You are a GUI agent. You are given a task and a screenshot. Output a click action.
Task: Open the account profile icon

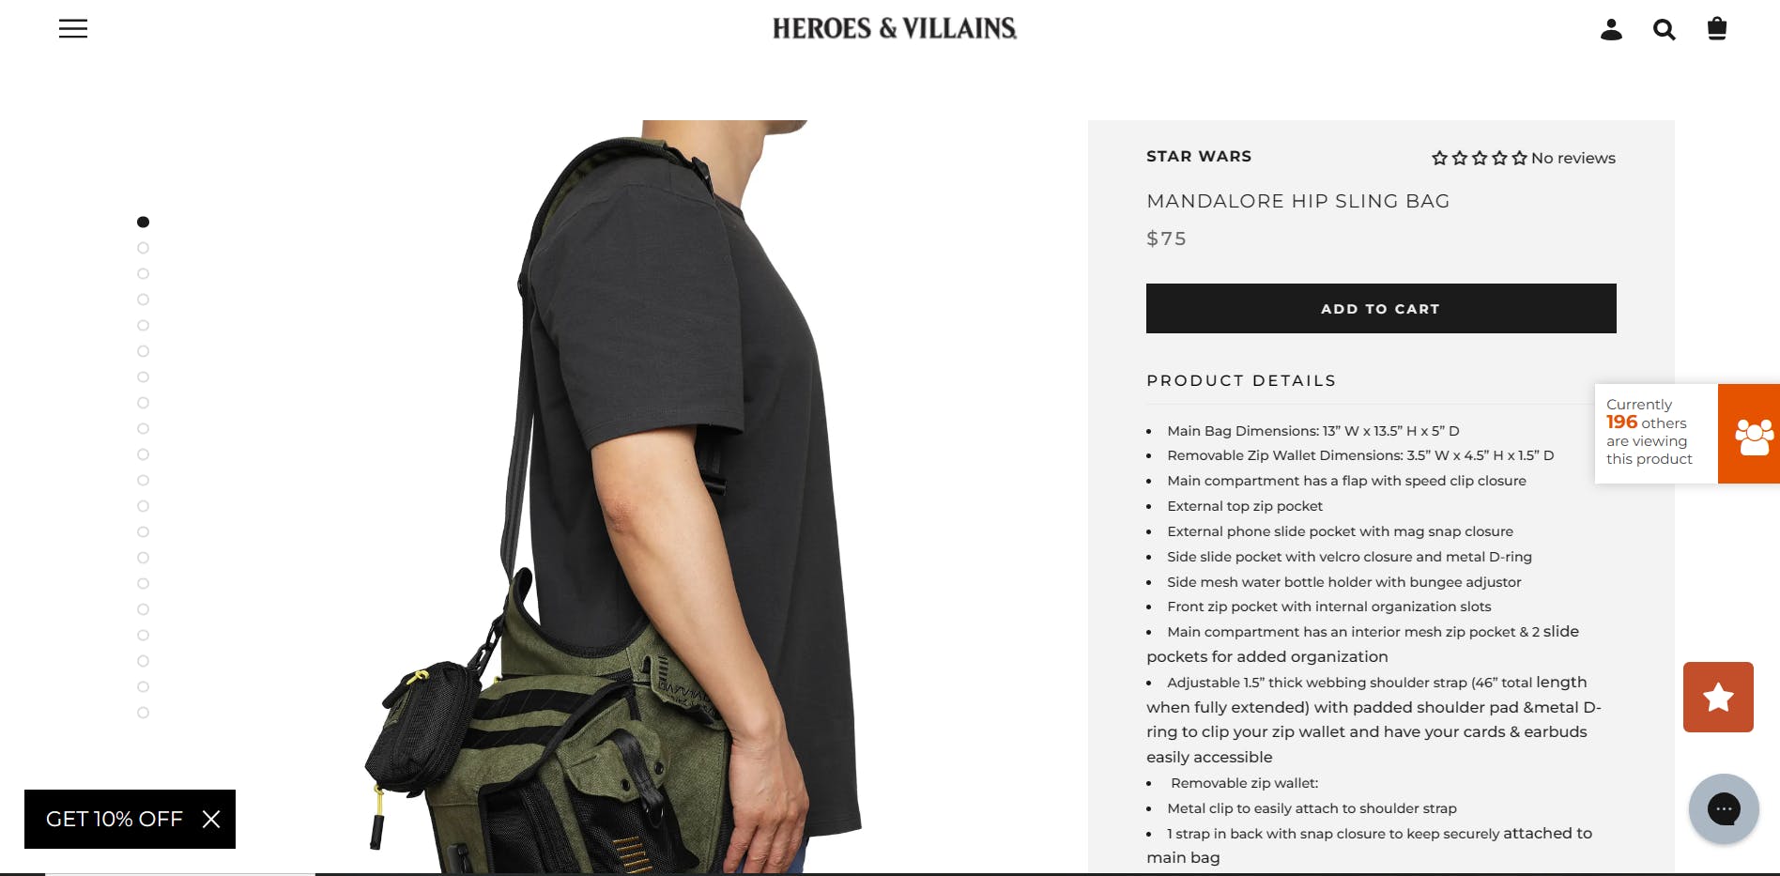[x=1611, y=30]
